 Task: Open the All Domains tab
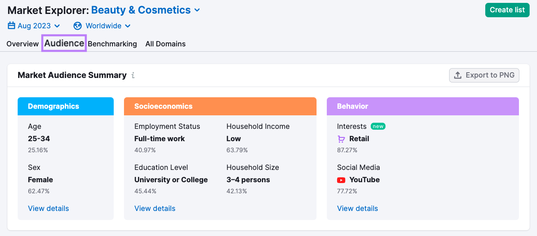[165, 44]
